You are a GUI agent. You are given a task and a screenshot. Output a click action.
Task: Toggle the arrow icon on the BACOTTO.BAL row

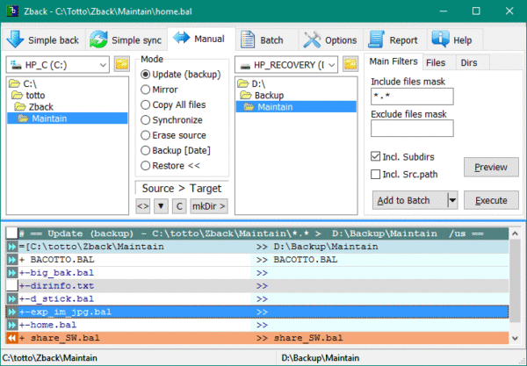(11, 260)
